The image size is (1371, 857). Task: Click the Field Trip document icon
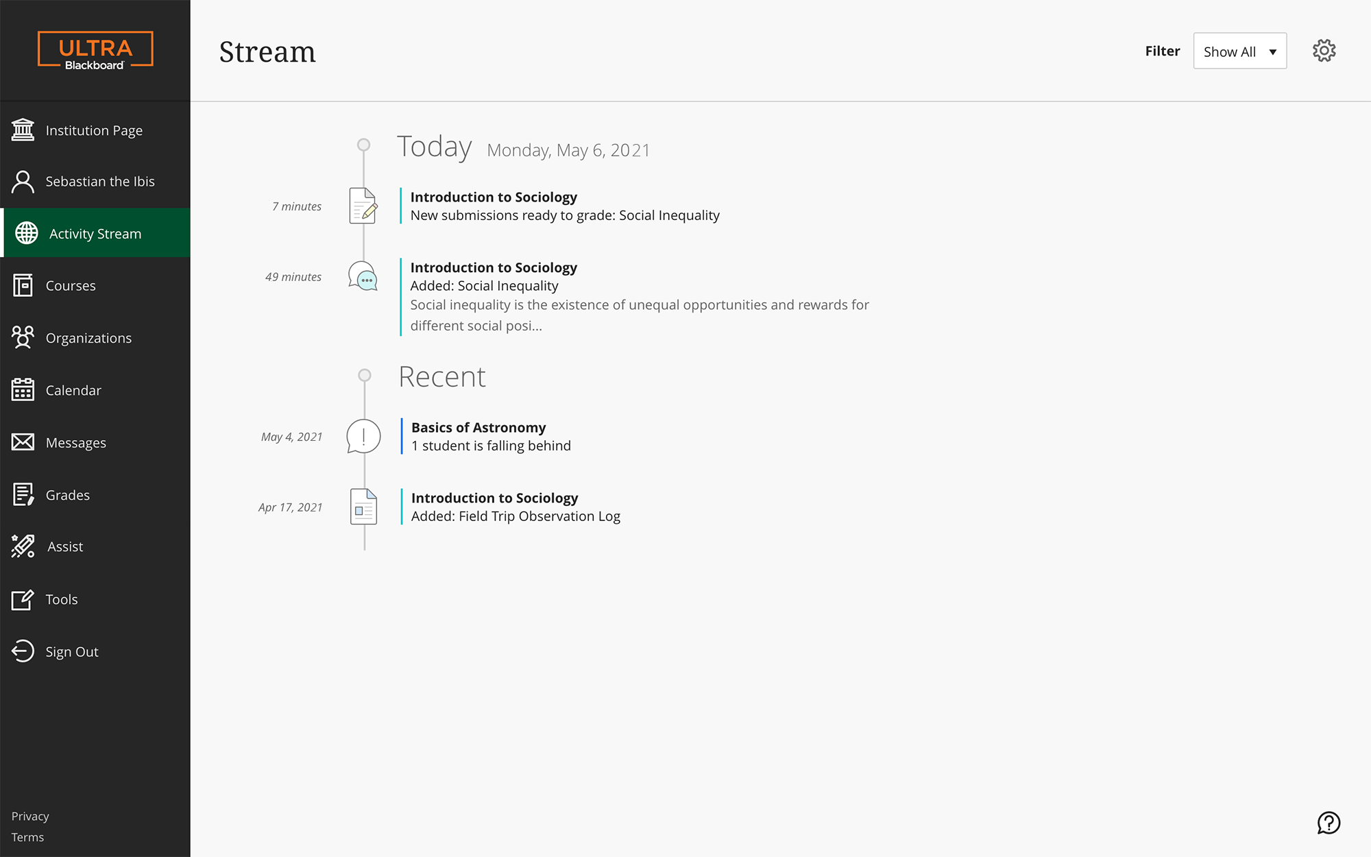click(364, 507)
